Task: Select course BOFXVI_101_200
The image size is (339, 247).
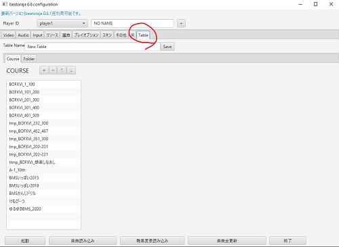Action: coord(43,92)
